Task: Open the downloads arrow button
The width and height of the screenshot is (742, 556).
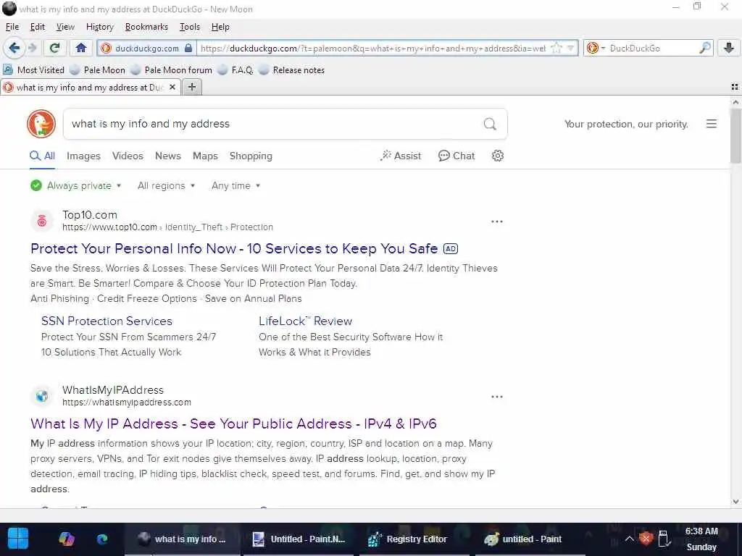Action: tap(729, 48)
